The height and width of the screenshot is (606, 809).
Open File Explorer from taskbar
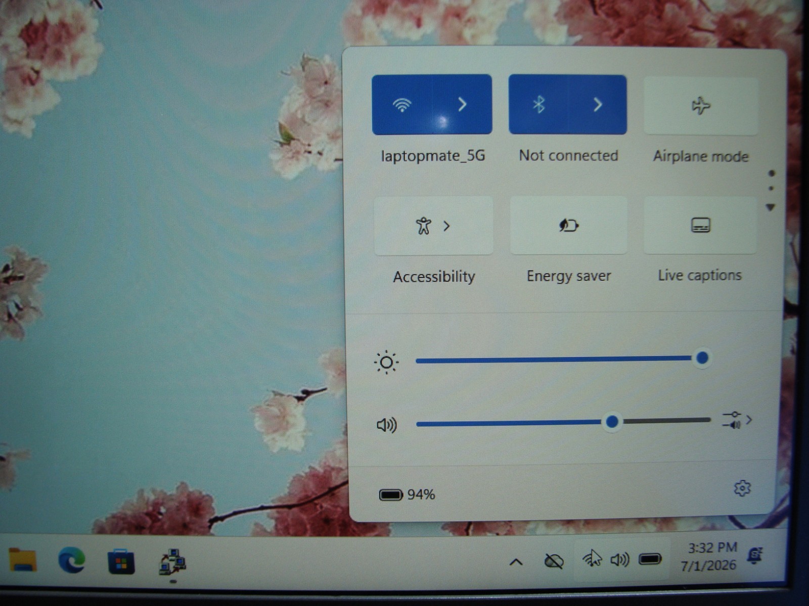pyautogui.click(x=23, y=560)
